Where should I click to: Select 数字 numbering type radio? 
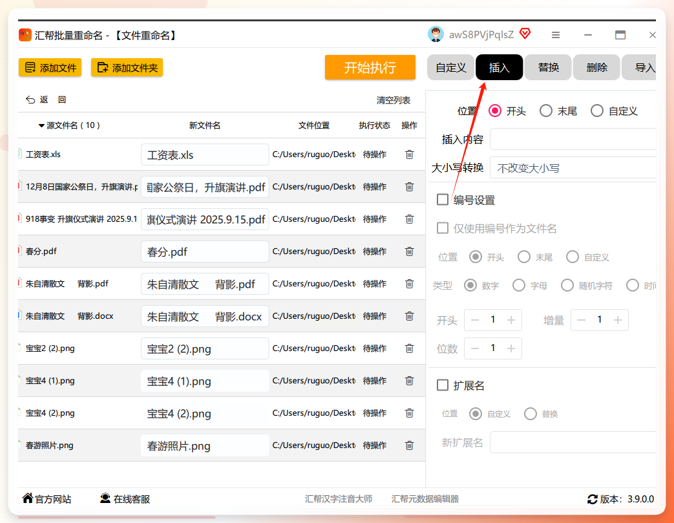click(470, 285)
